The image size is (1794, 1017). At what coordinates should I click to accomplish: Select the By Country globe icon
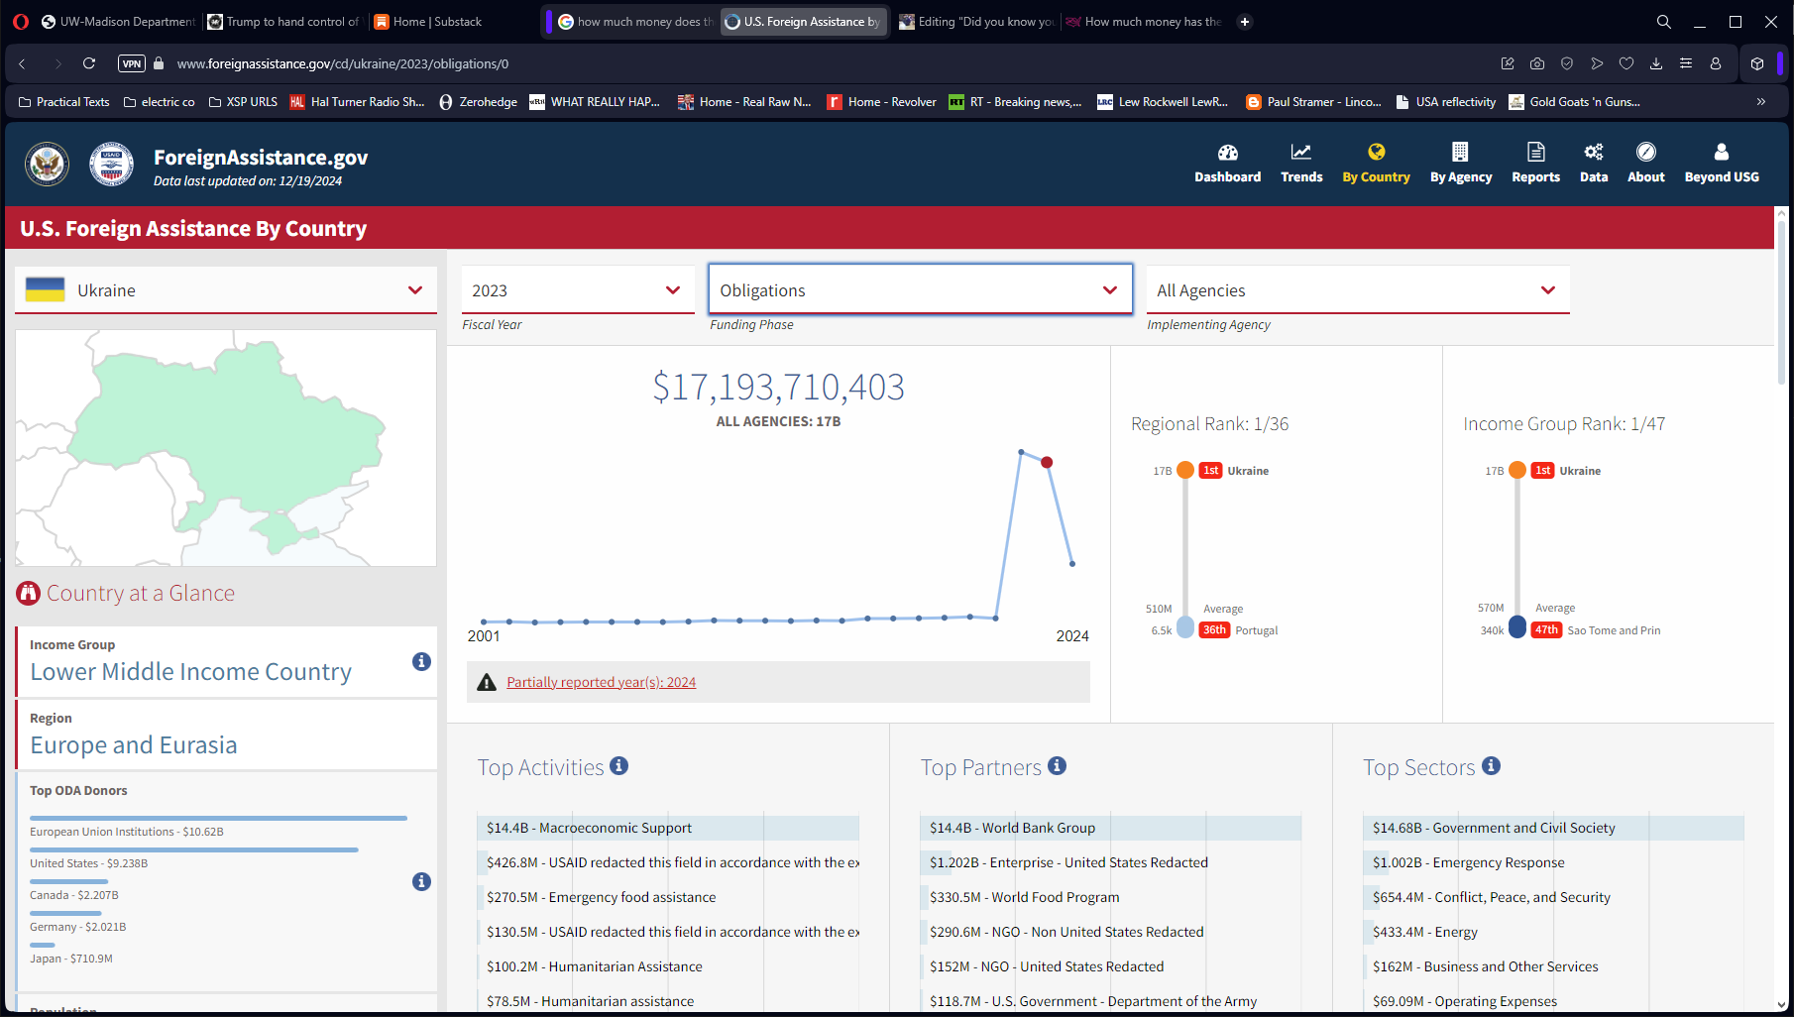click(1376, 152)
